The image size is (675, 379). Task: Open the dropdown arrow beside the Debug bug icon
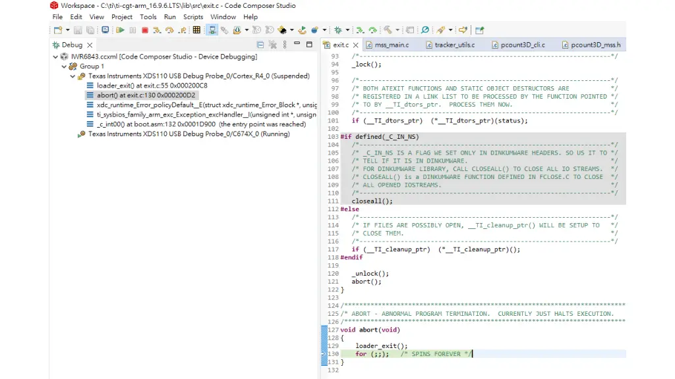click(348, 30)
